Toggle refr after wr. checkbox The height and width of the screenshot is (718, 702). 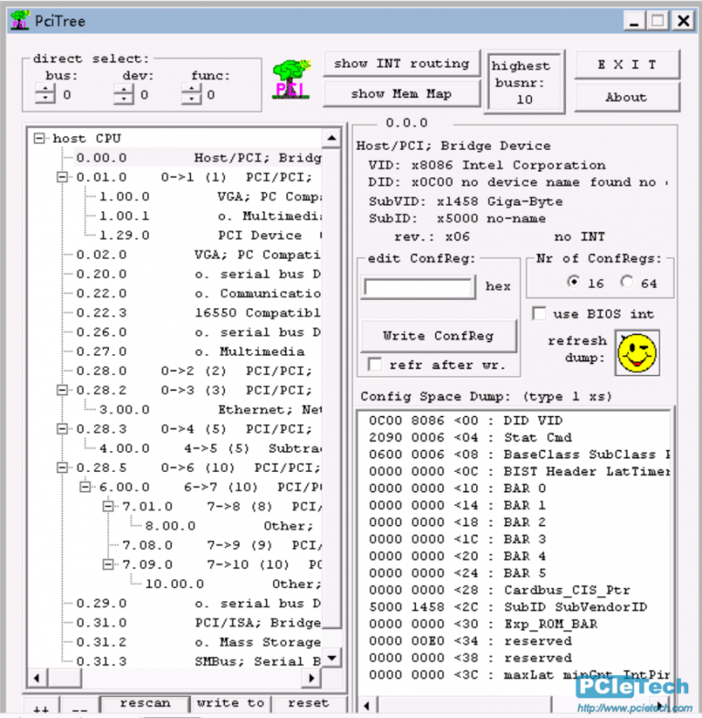click(x=374, y=364)
